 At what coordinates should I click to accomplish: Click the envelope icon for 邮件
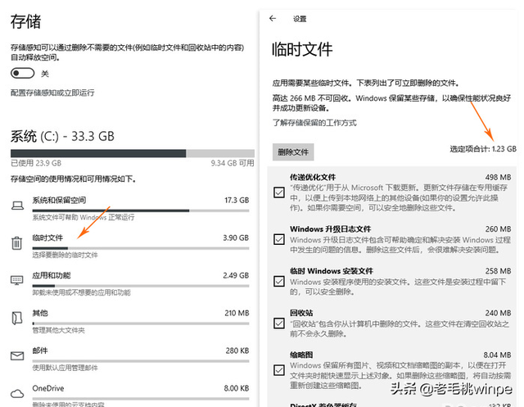tap(17, 356)
